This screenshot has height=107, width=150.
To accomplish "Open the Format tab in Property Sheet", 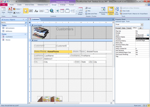I will click(x=118, y=28).
